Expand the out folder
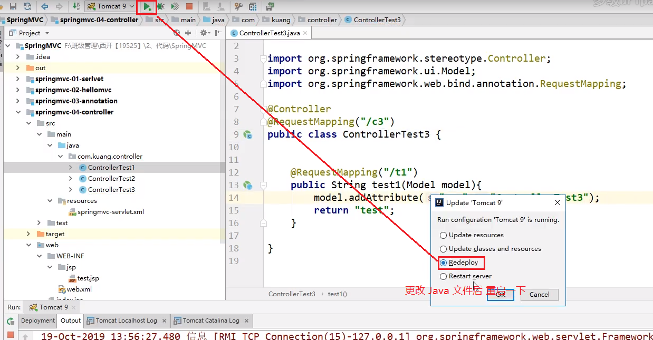Viewport: 653px width, 340px height. coord(17,67)
